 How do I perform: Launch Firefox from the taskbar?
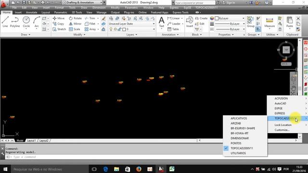[139, 169]
